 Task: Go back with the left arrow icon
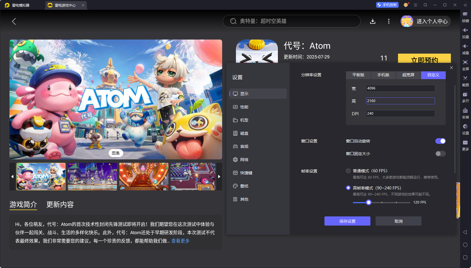tap(14, 21)
